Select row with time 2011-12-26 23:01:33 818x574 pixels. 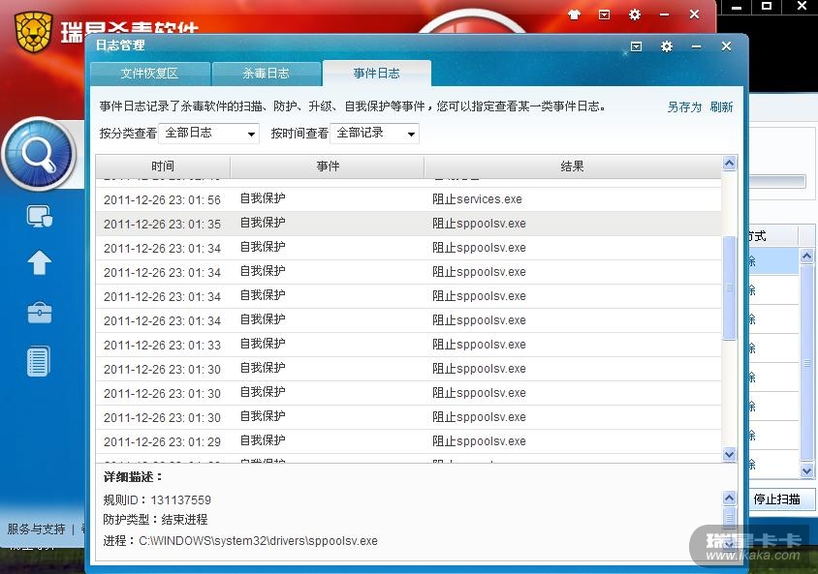click(408, 345)
